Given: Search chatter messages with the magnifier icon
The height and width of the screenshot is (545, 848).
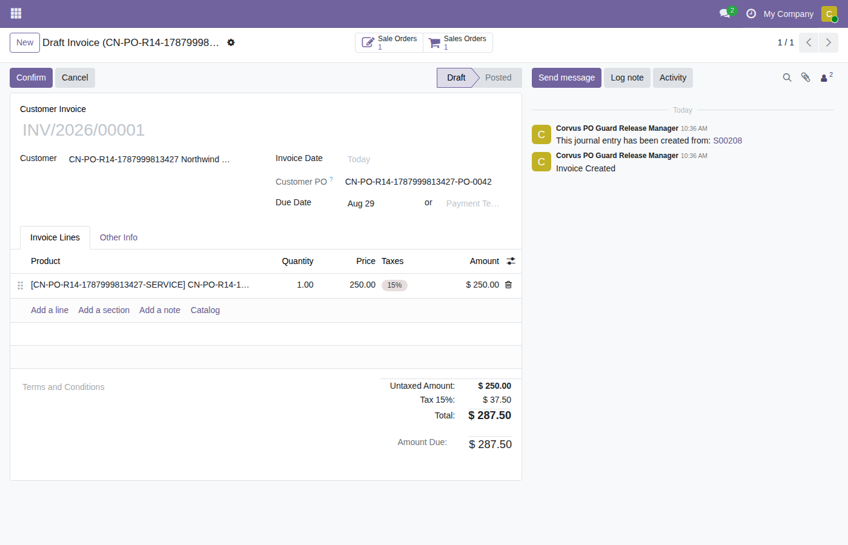Looking at the screenshot, I should tap(787, 78).
